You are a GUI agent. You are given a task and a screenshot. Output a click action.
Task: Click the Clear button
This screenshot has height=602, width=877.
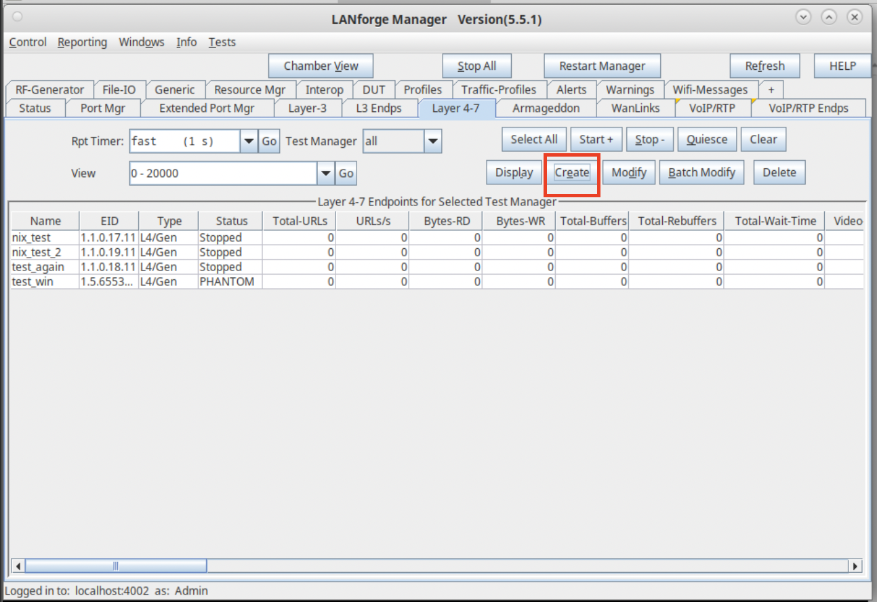pyautogui.click(x=763, y=139)
